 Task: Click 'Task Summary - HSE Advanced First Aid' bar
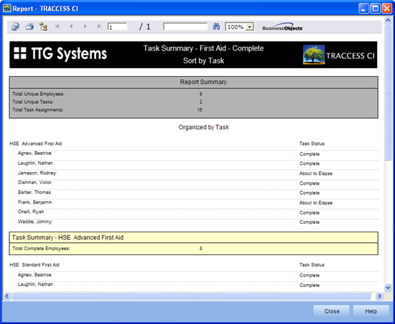(x=194, y=237)
